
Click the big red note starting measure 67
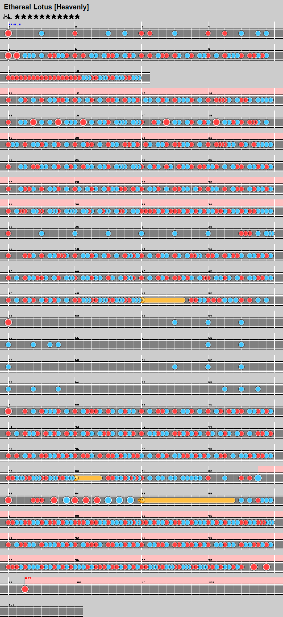coord(8,411)
